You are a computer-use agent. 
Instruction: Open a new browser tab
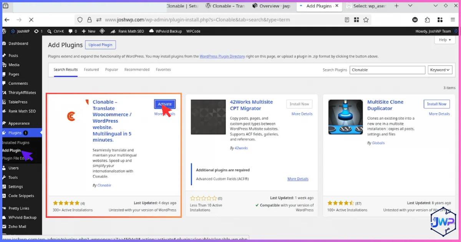click(397, 6)
